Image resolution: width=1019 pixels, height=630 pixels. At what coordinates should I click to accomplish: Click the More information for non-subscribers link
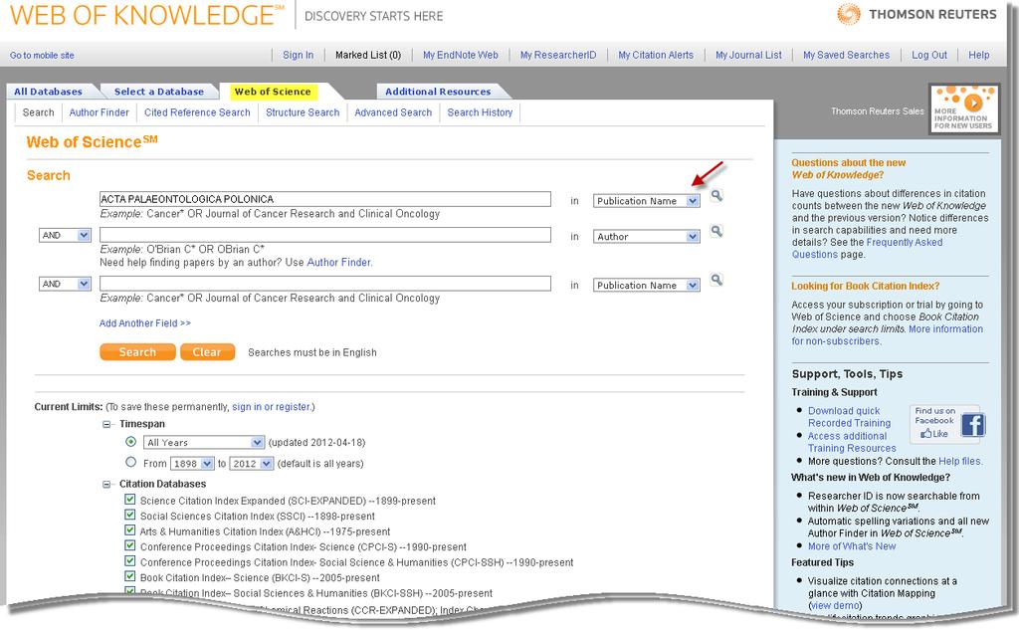point(887,334)
